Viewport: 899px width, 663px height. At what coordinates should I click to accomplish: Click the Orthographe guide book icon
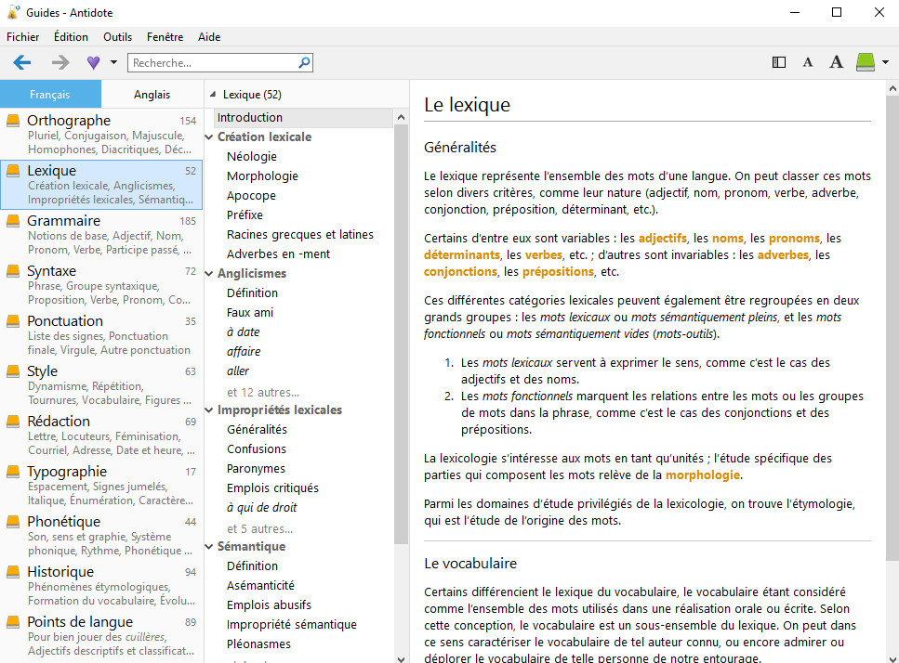[x=13, y=121]
